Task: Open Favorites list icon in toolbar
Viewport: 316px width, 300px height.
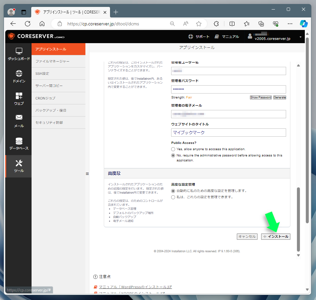Action: [247, 24]
